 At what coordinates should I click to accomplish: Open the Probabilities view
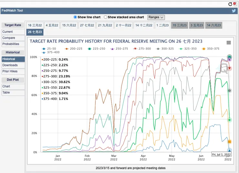pos(13,44)
